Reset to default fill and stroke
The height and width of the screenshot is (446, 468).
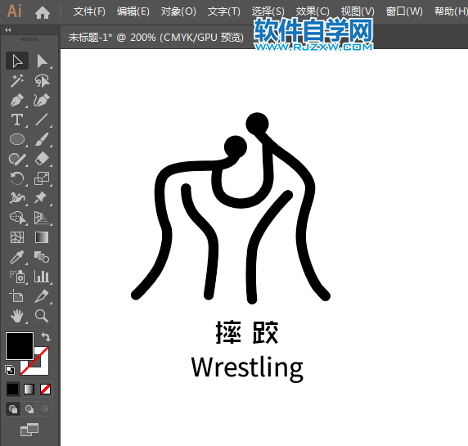pyautogui.click(x=10, y=370)
